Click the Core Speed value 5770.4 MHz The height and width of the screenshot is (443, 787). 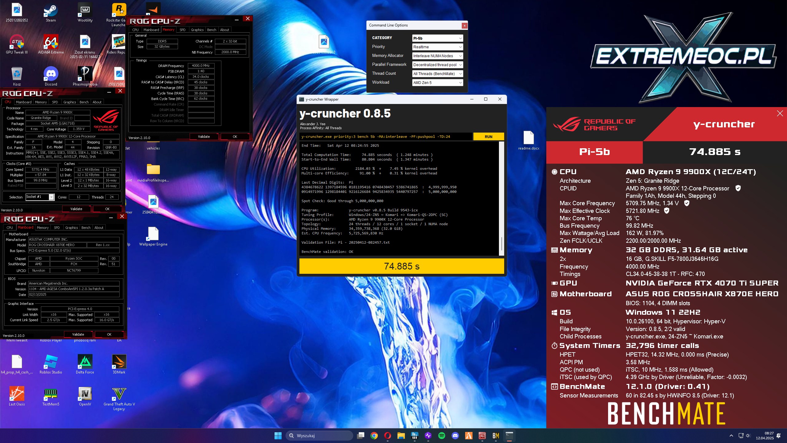[41, 170]
